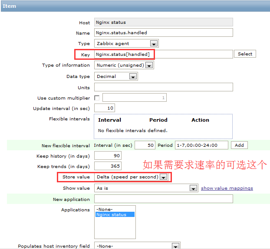Click the empty Units field

[163, 87]
